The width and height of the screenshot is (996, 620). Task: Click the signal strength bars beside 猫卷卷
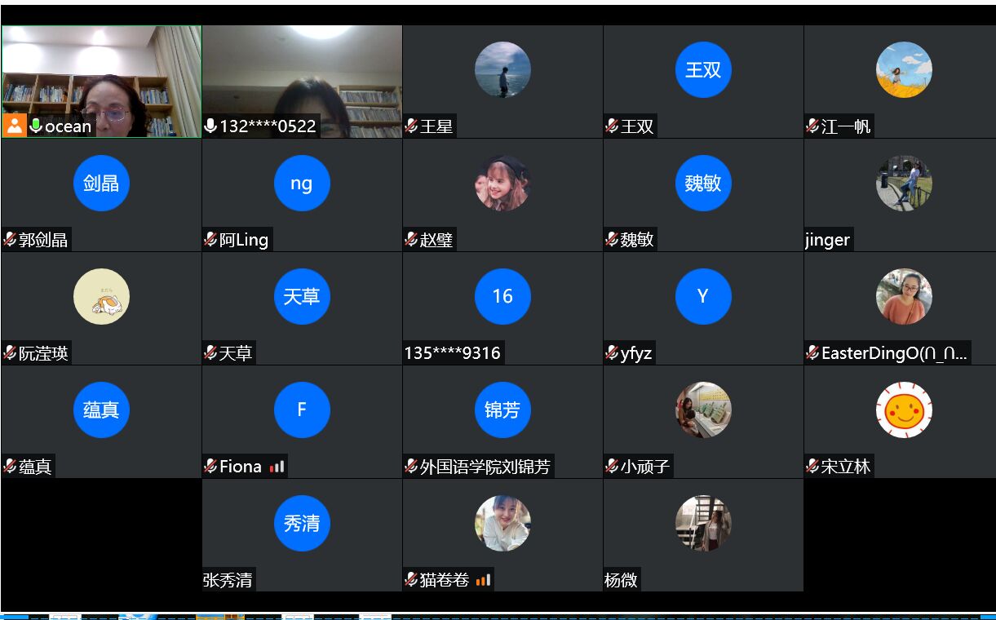coord(483,580)
